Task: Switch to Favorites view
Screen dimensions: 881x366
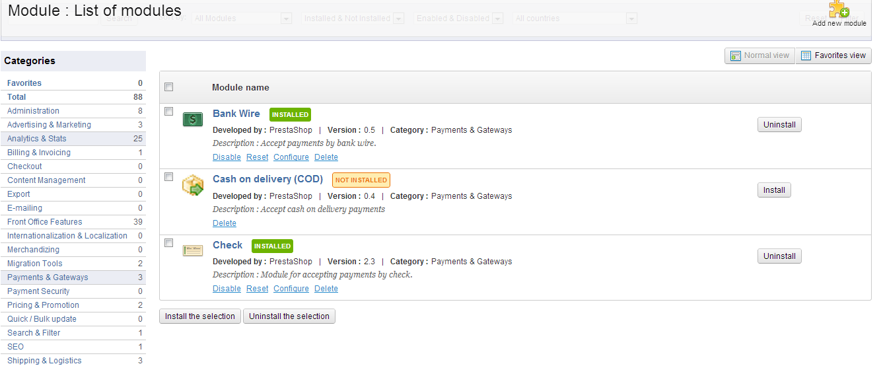Action: click(x=833, y=55)
